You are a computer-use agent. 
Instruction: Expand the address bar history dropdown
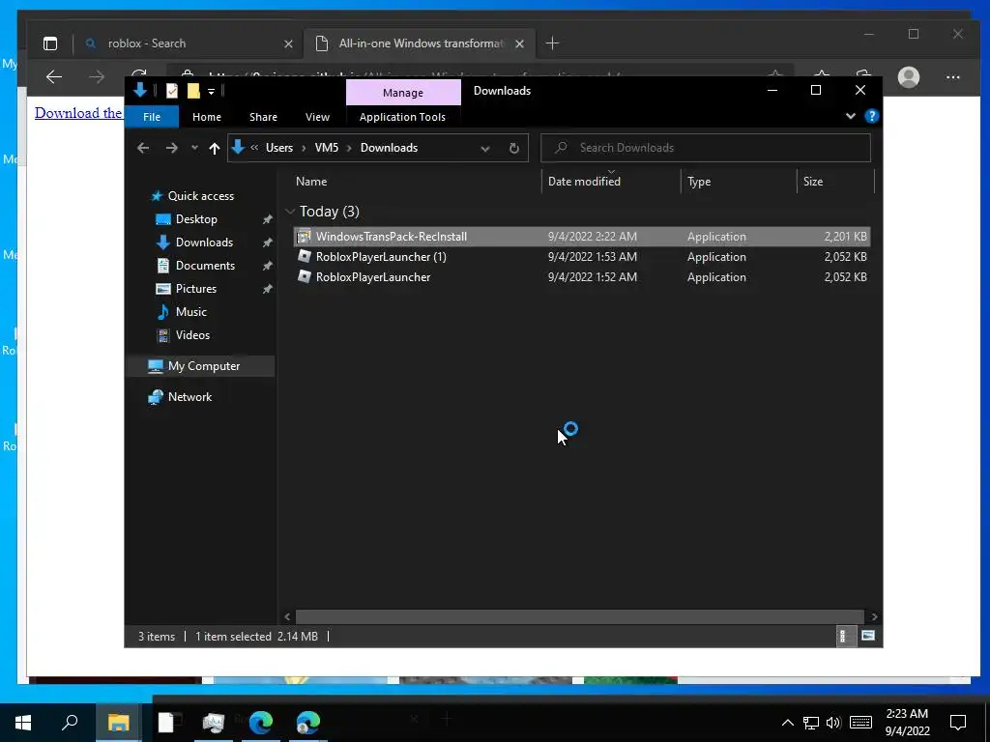tap(485, 148)
